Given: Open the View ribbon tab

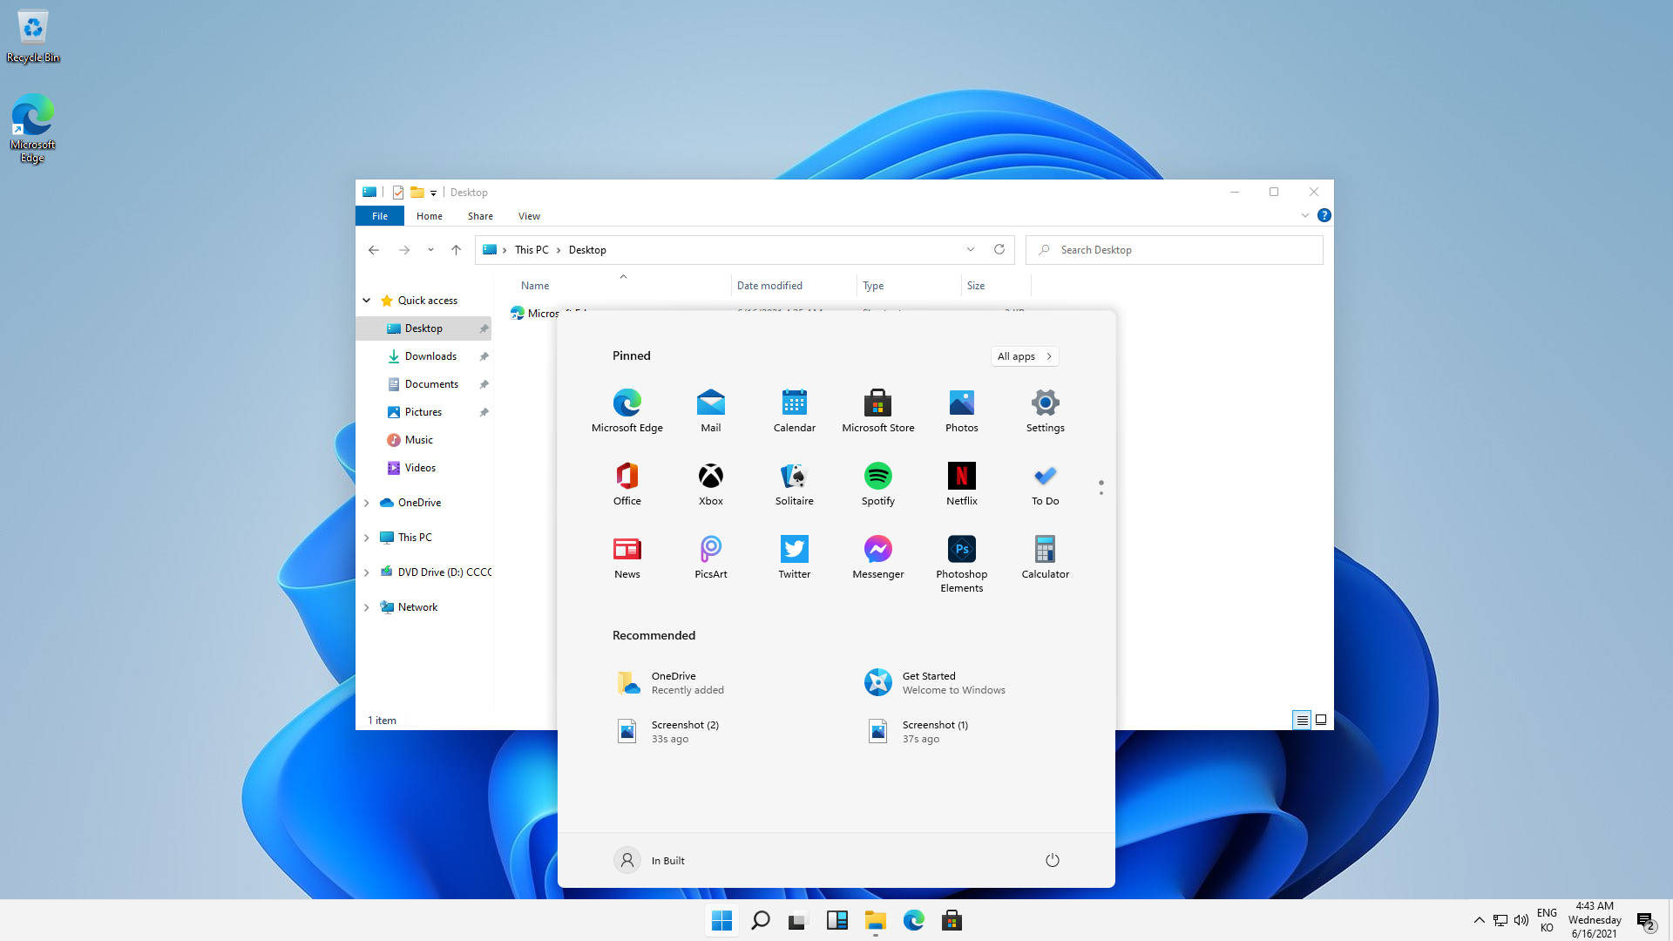Looking at the screenshot, I should point(529,216).
